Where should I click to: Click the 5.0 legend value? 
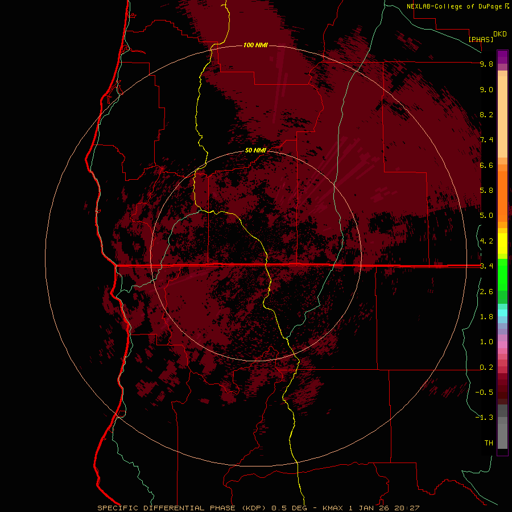486,216
